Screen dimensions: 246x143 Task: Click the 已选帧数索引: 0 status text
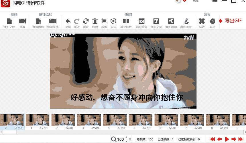pyautogui.click(x=189, y=139)
